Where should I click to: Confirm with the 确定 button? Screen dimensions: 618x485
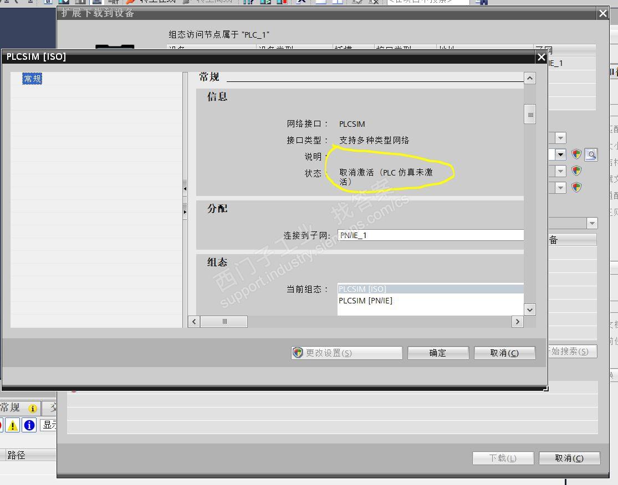pyautogui.click(x=438, y=353)
